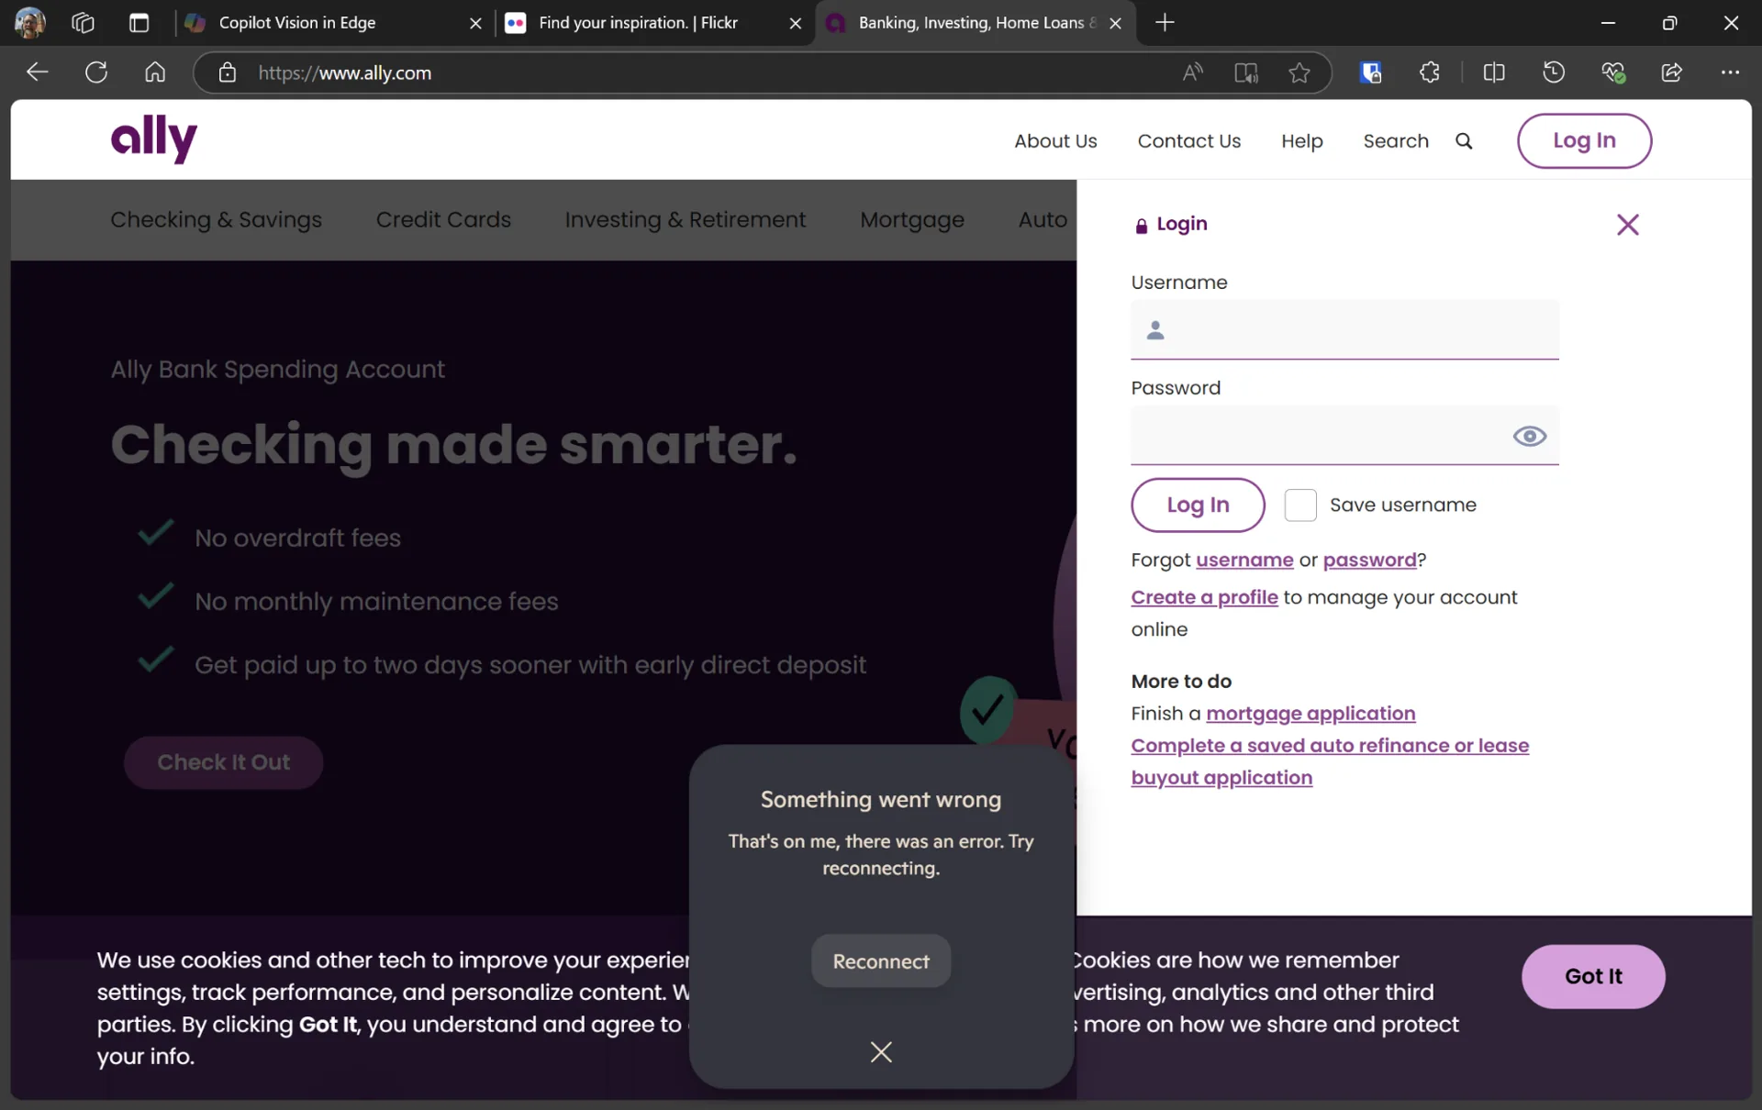Open the Workspaces icon in Edge

click(83, 23)
